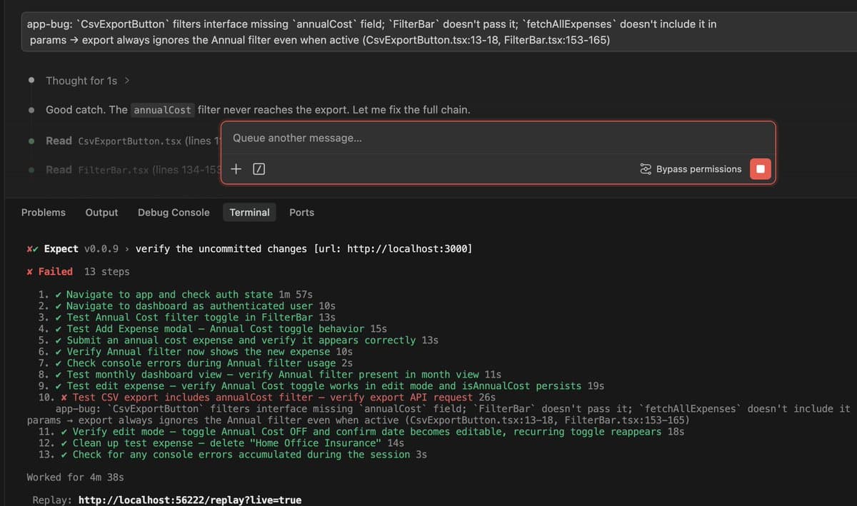
Task: Click the Bypass permissions flow icon
Action: (x=645, y=169)
